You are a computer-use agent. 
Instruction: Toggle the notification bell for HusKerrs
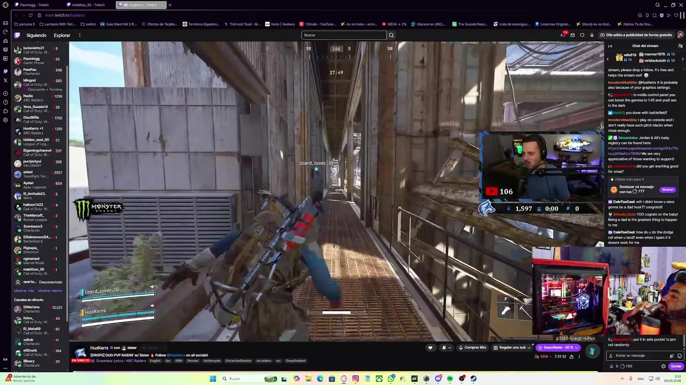tap(445, 348)
